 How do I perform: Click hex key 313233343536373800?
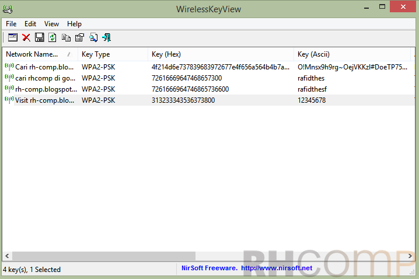[x=183, y=100]
